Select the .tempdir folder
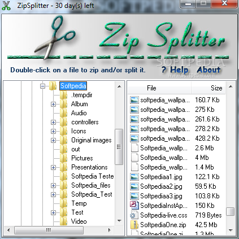The image size is (239, 239). tap(82, 95)
